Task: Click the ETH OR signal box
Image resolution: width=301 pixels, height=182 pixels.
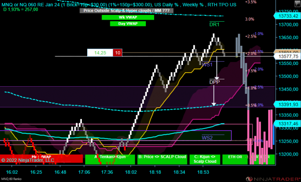Action: [235, 159]
